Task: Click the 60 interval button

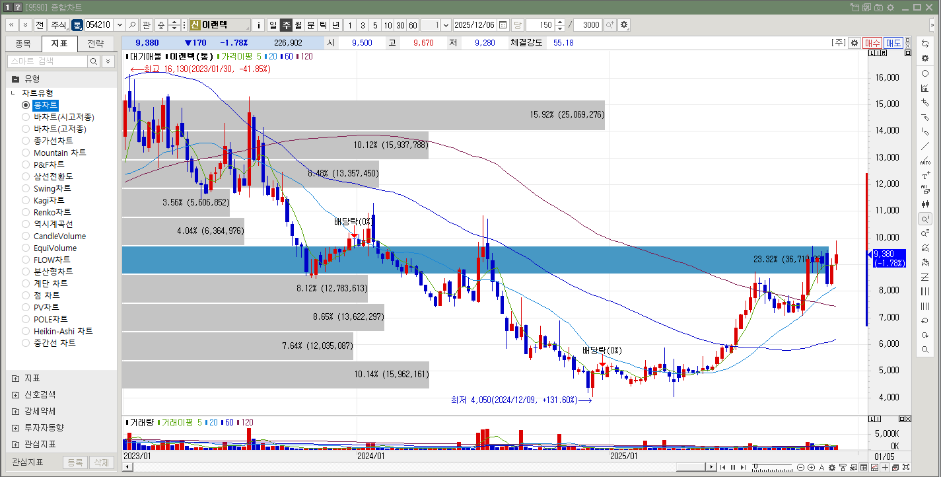Action: [x=413, y=25]
